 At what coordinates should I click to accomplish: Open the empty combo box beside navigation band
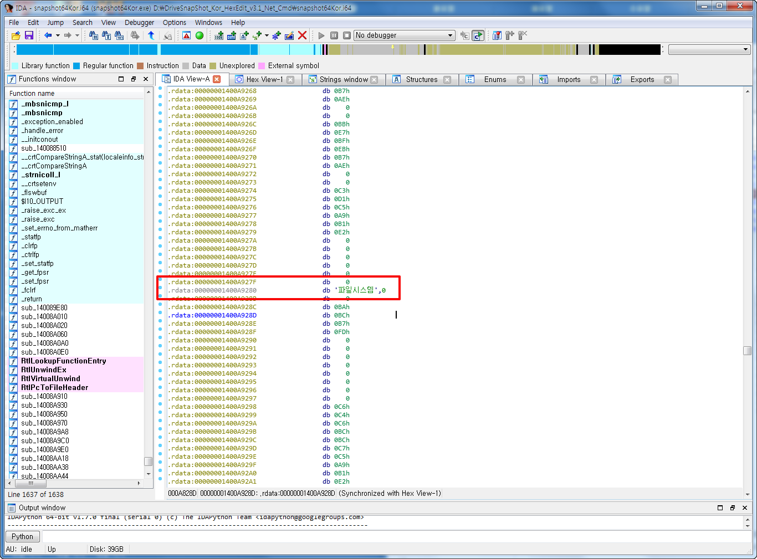point(709,49)
